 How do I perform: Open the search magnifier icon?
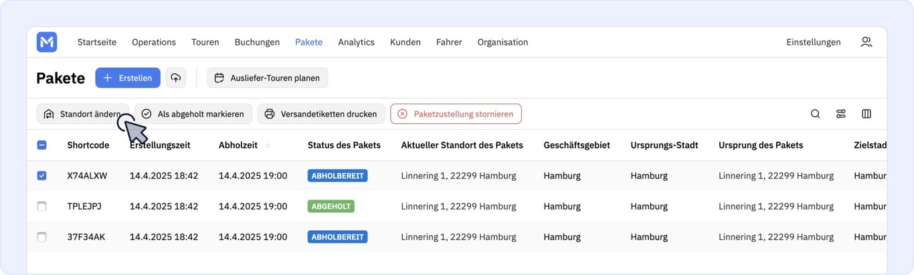[815, 114]
